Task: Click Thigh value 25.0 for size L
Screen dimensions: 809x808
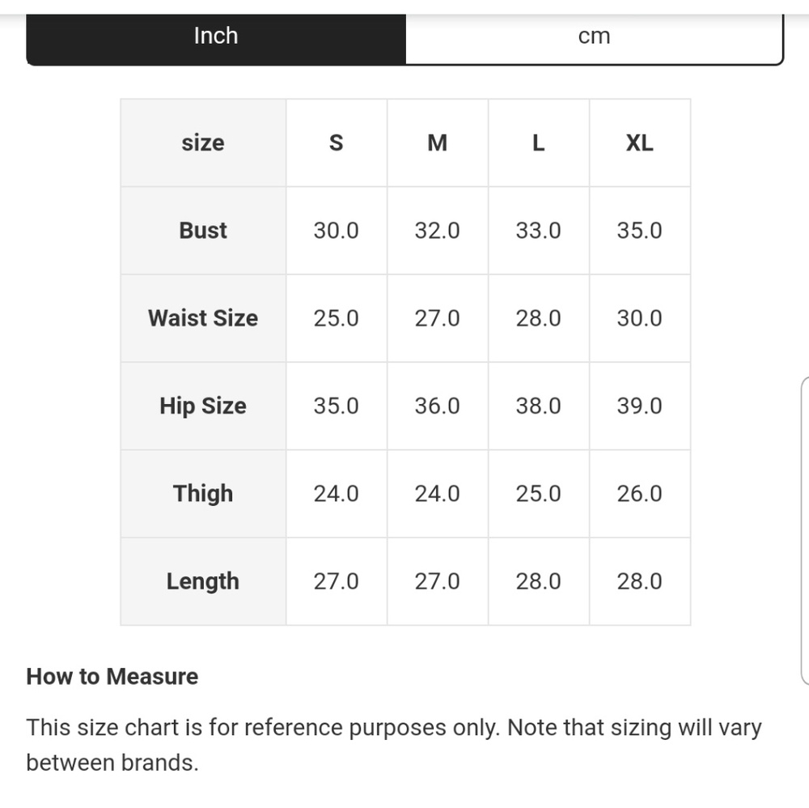Action: point(539,494)
